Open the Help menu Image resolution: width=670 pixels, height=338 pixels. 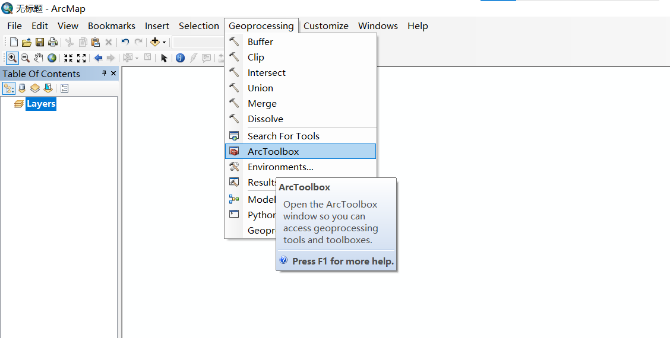pos(418,25)
